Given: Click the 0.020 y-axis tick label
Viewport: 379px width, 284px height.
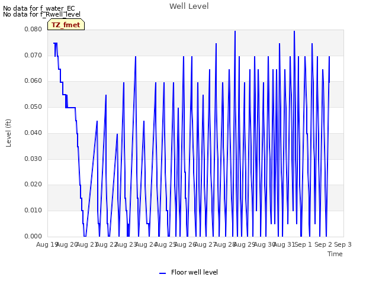Looking at the screenshot, I should pos(33,184).
